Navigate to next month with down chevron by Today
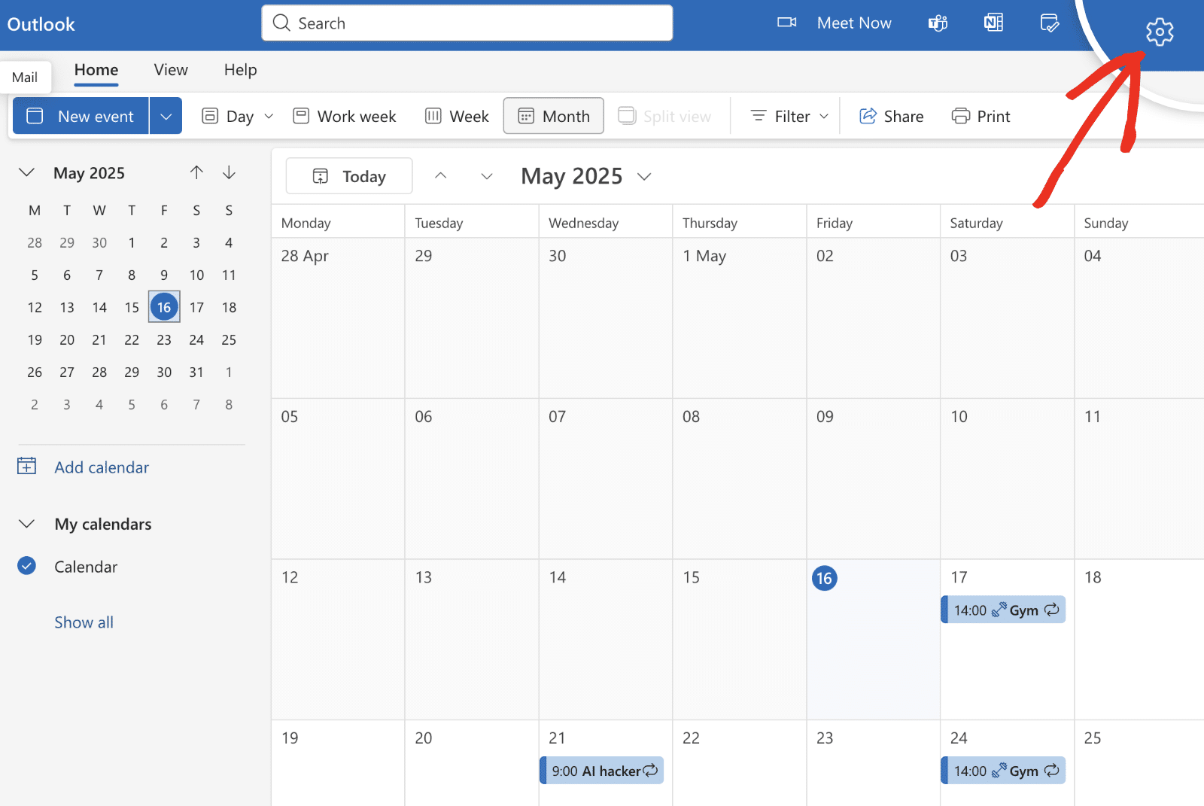The image size is (1204, 806). (x=487, y=176)
